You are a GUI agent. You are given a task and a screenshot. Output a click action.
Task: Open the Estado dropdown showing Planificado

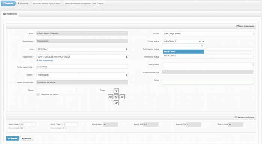[82, 75]
